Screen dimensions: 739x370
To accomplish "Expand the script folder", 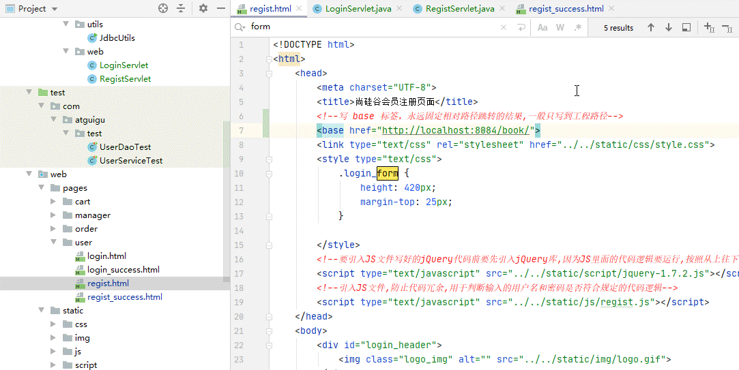I will pyautogui.click(x=54, y=365).
